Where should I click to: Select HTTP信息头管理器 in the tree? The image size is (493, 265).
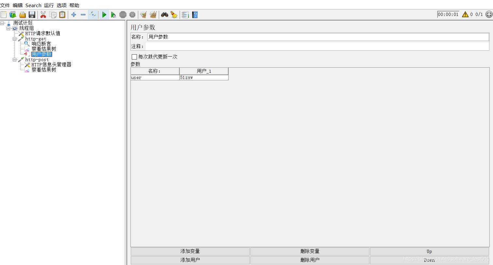[51, 64]
